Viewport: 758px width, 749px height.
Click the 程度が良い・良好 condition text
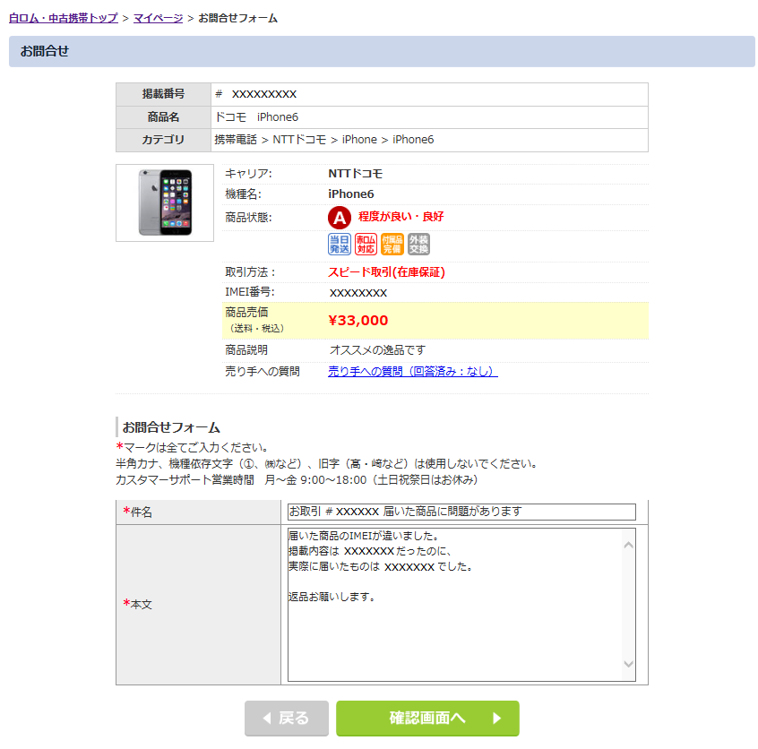(x=401, y=216)
